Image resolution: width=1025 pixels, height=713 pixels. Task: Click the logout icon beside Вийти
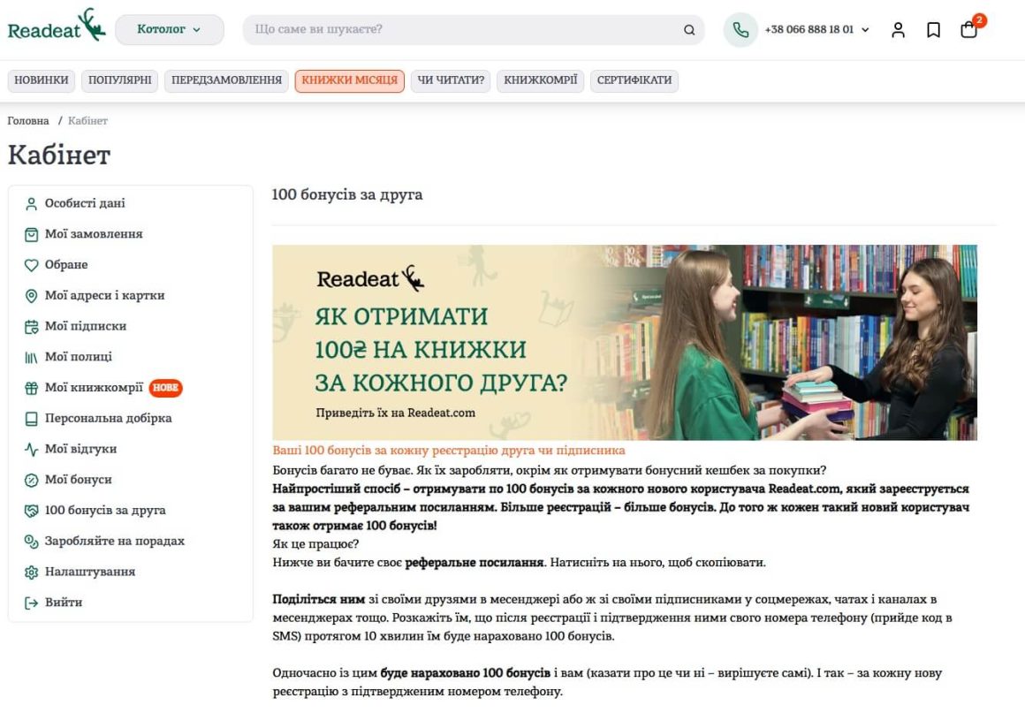pos(31,603)
